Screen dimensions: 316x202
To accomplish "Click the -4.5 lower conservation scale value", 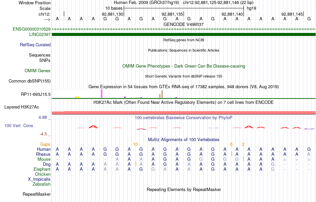I will tap(43, 134).
